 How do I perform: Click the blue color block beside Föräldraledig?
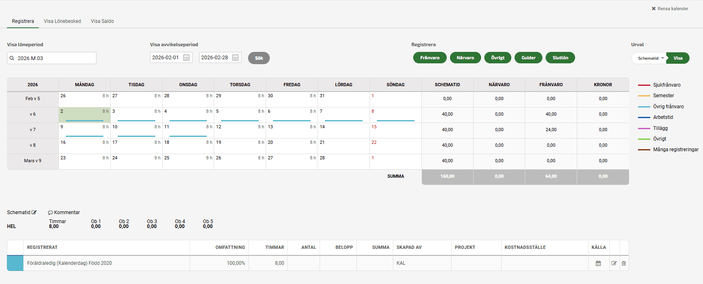point(15,263)
